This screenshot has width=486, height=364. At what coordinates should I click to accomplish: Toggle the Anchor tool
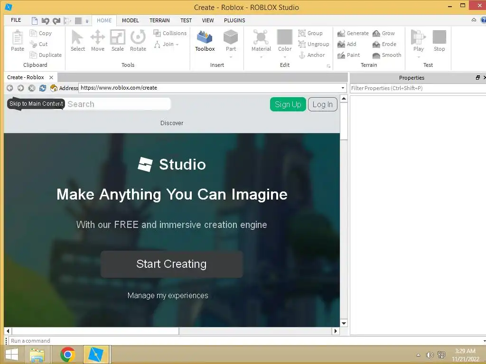(302, 55)
